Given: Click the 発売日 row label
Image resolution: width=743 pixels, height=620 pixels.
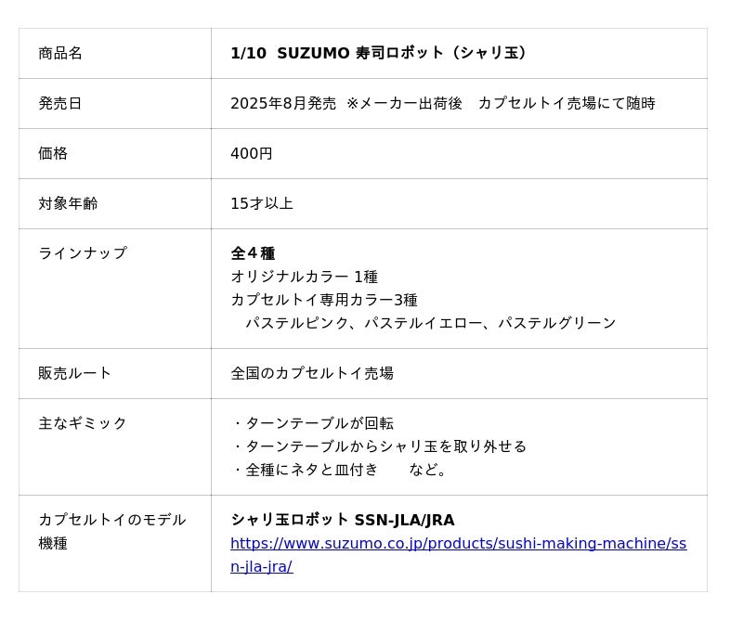Looking at the screenshot, I should click(60, 104).
